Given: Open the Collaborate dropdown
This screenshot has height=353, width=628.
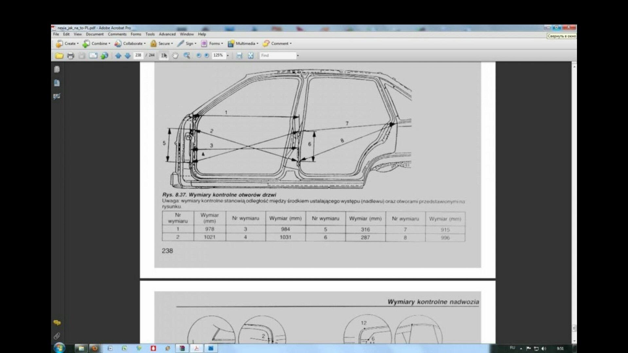Looking at the screenshot, I should (130, 43).
